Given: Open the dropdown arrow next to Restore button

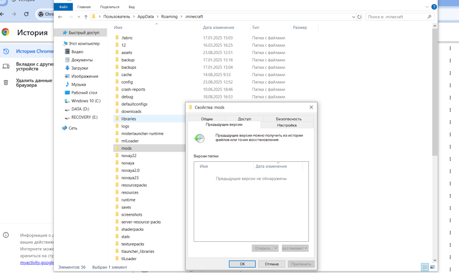Looking at the screenshot, I should (306, 248).
